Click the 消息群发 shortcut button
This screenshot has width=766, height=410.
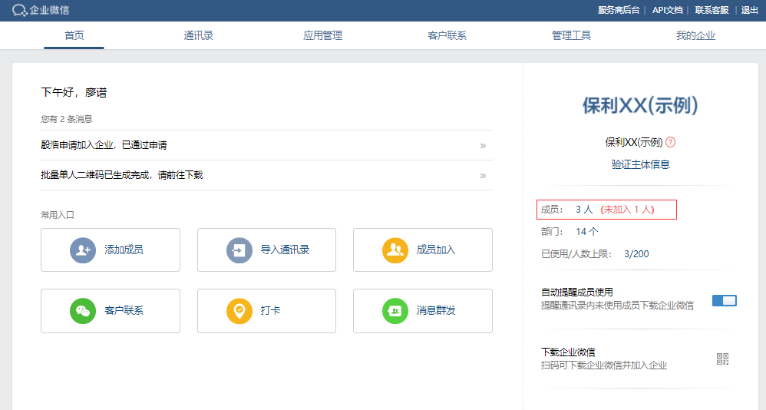coord(423,311)
